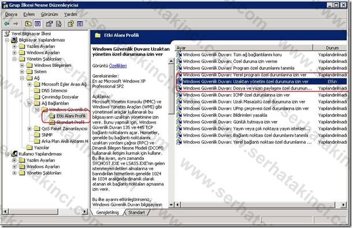Open the Dosya menu
The height and width of the screenshot is (228, 352).
point(11,14)
